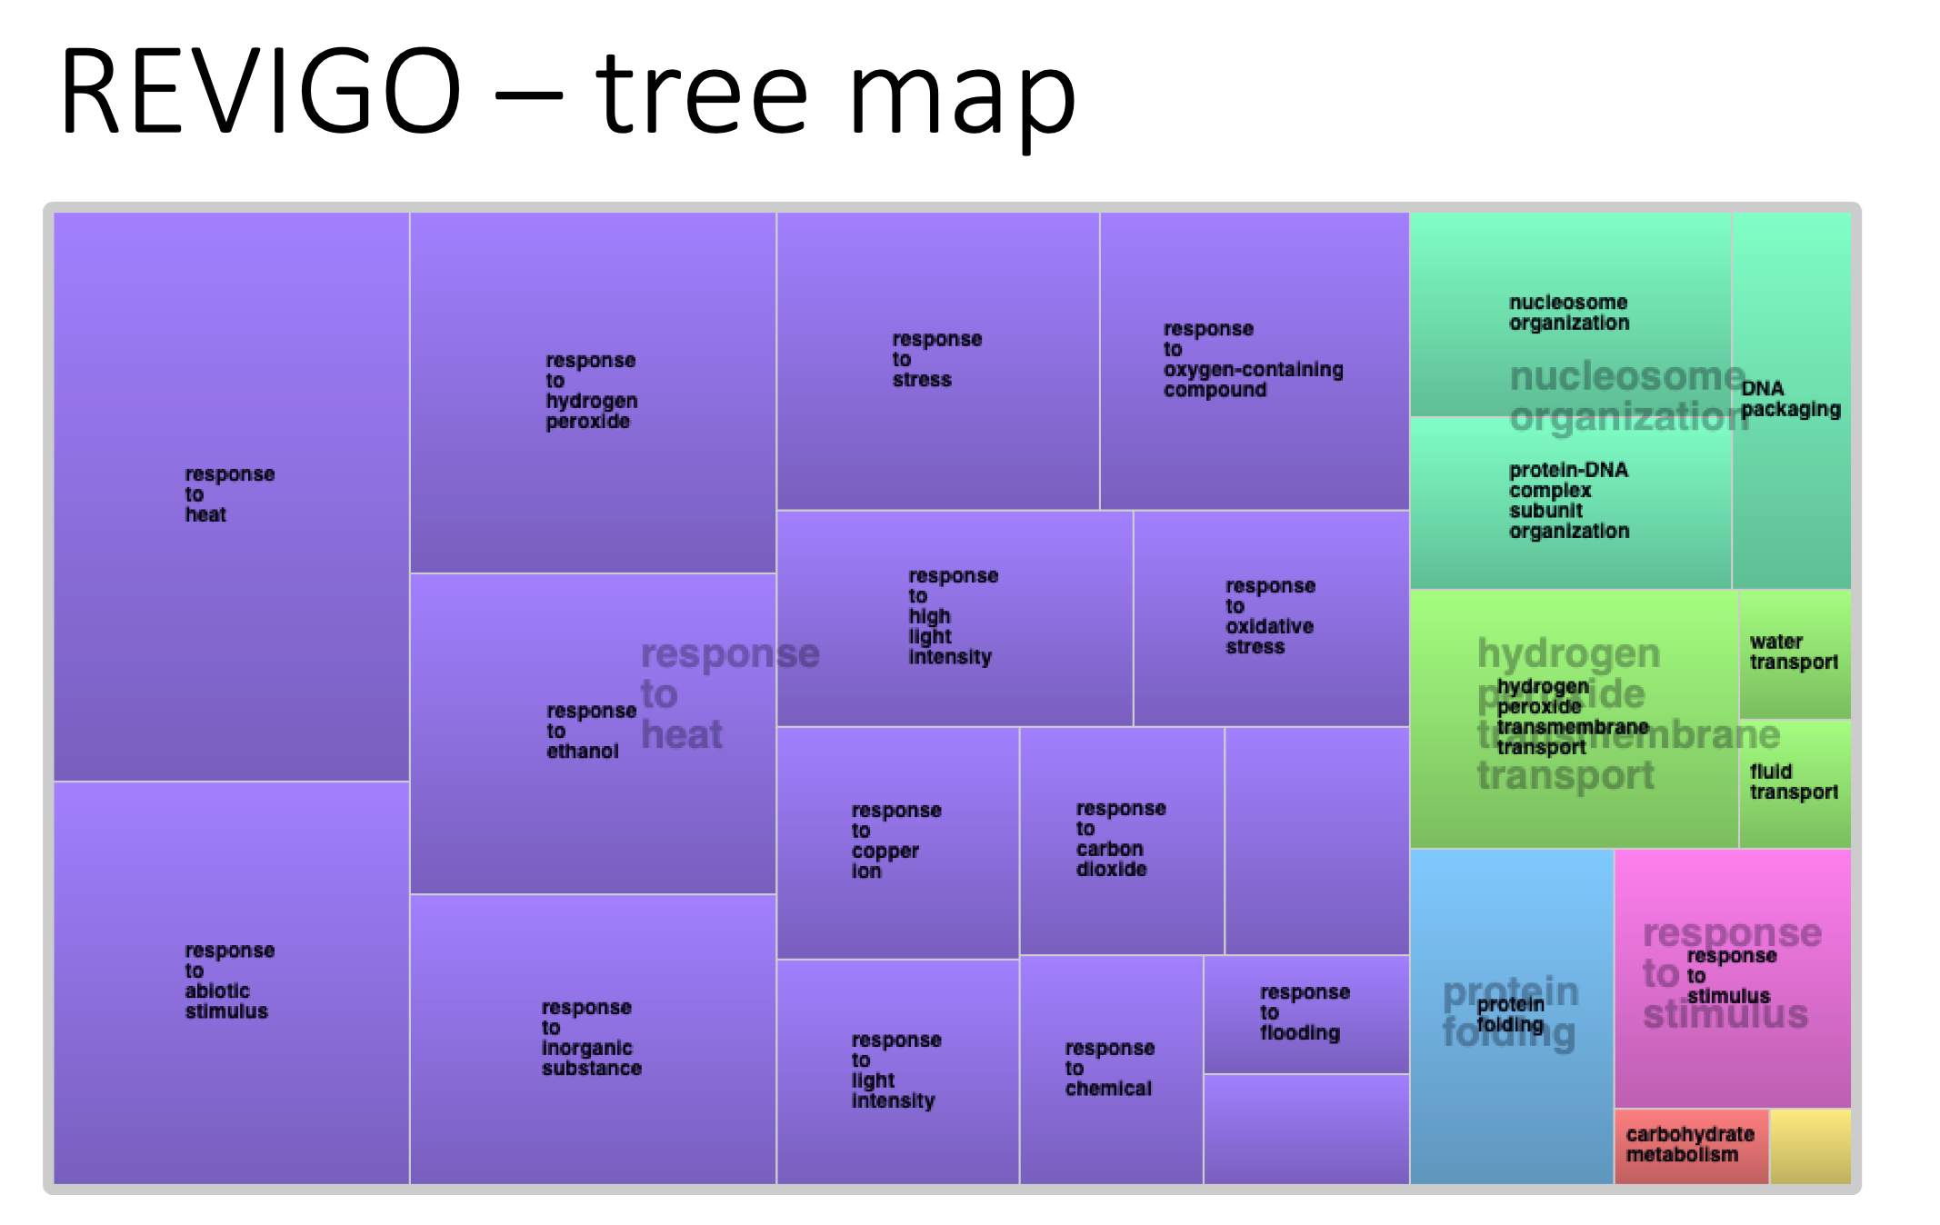Select the 'response to abiotic stimulus' tile

pyautogui.click(x=231, y=982)
